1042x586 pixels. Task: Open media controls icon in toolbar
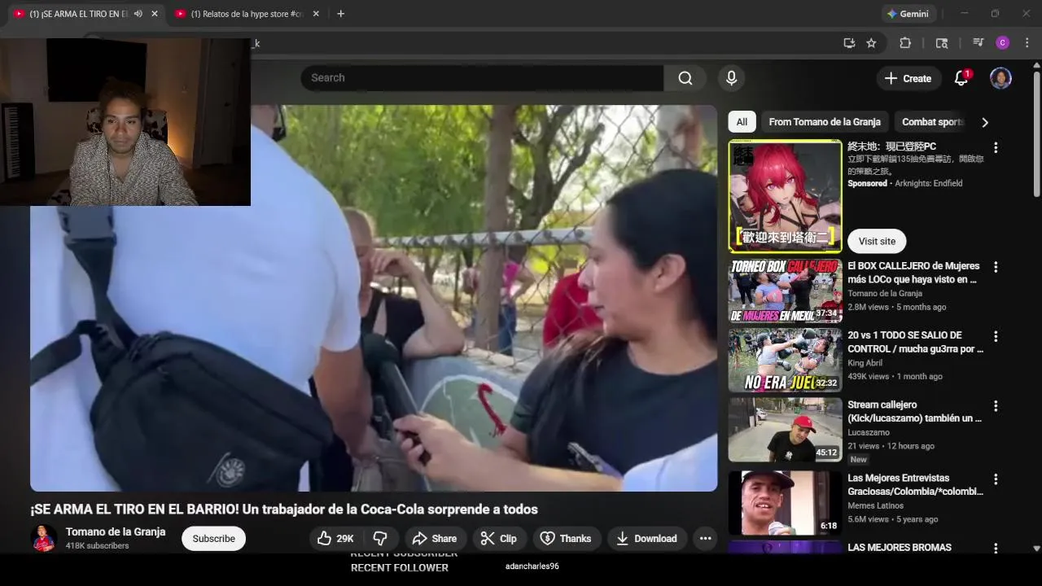978,43
